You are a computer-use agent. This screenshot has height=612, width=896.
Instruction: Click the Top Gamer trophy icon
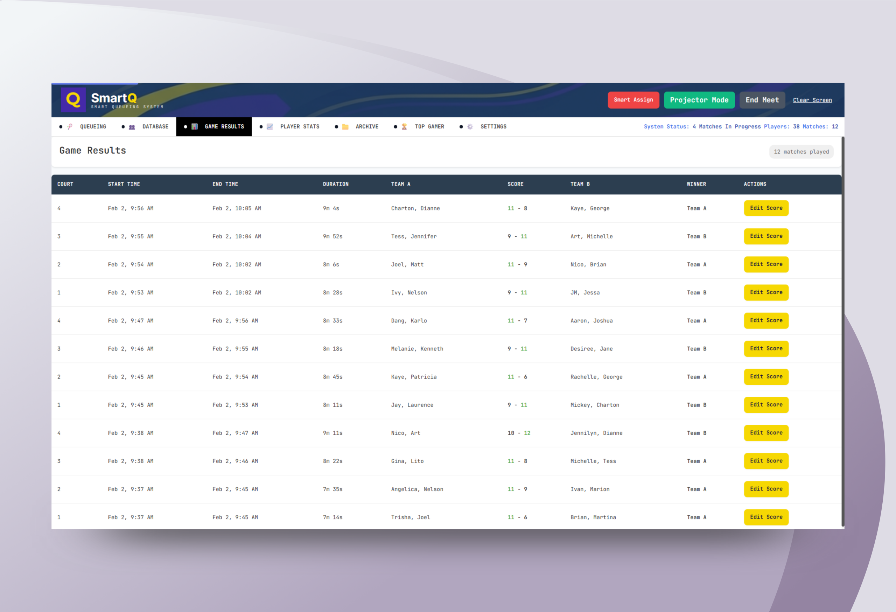pyautogui.click(x=405, y=126)
